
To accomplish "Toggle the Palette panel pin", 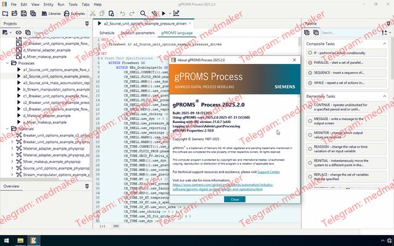I will click(388, 23).
